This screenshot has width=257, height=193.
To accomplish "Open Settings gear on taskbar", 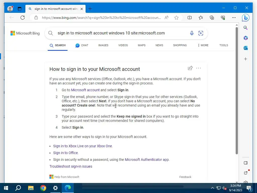I will coord(55,188).
